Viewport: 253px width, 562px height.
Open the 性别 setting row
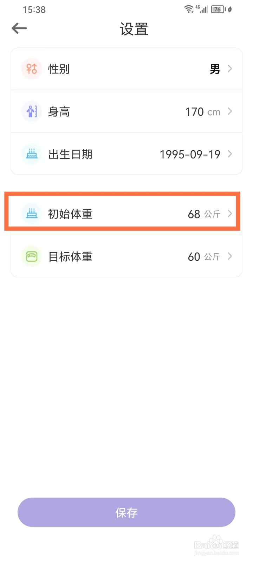126,69
